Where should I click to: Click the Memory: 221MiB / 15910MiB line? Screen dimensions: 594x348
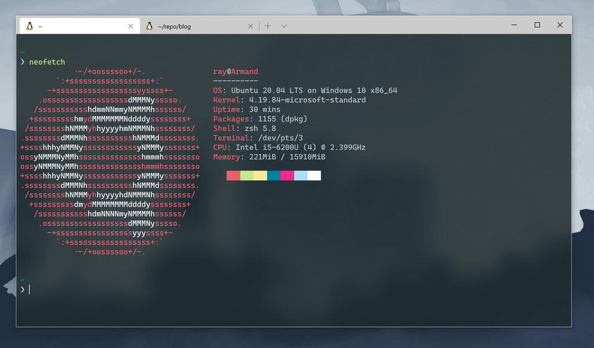point(269,157)
